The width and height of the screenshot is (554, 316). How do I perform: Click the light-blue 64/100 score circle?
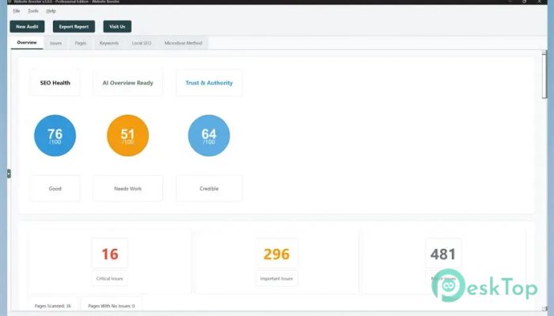click(x=209, y=135)
